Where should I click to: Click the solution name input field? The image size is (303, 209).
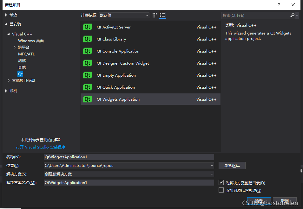(129, 183)
